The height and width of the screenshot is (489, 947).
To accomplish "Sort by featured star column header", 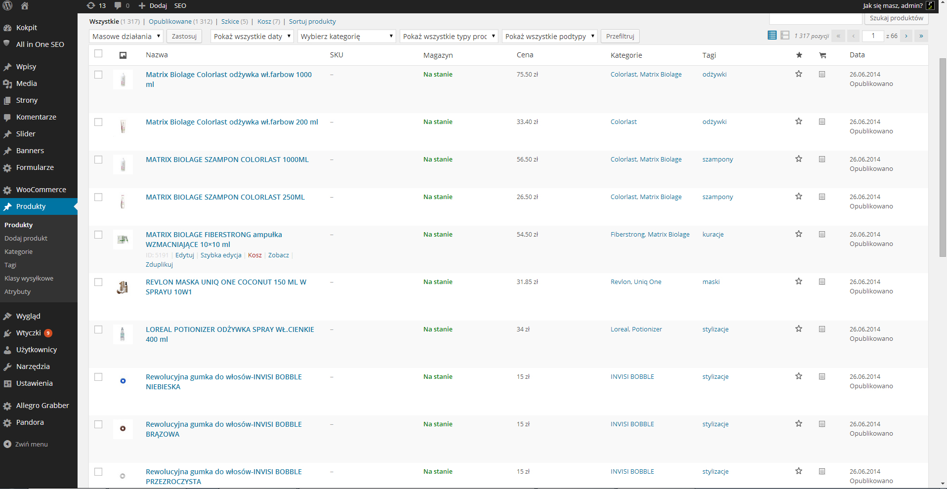I will tap(799, 55).
